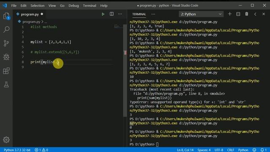Viewport: 270px width, 152px height.
Task: Open the Source Control view
Action: pyautogui.click(x=6, y=43)
